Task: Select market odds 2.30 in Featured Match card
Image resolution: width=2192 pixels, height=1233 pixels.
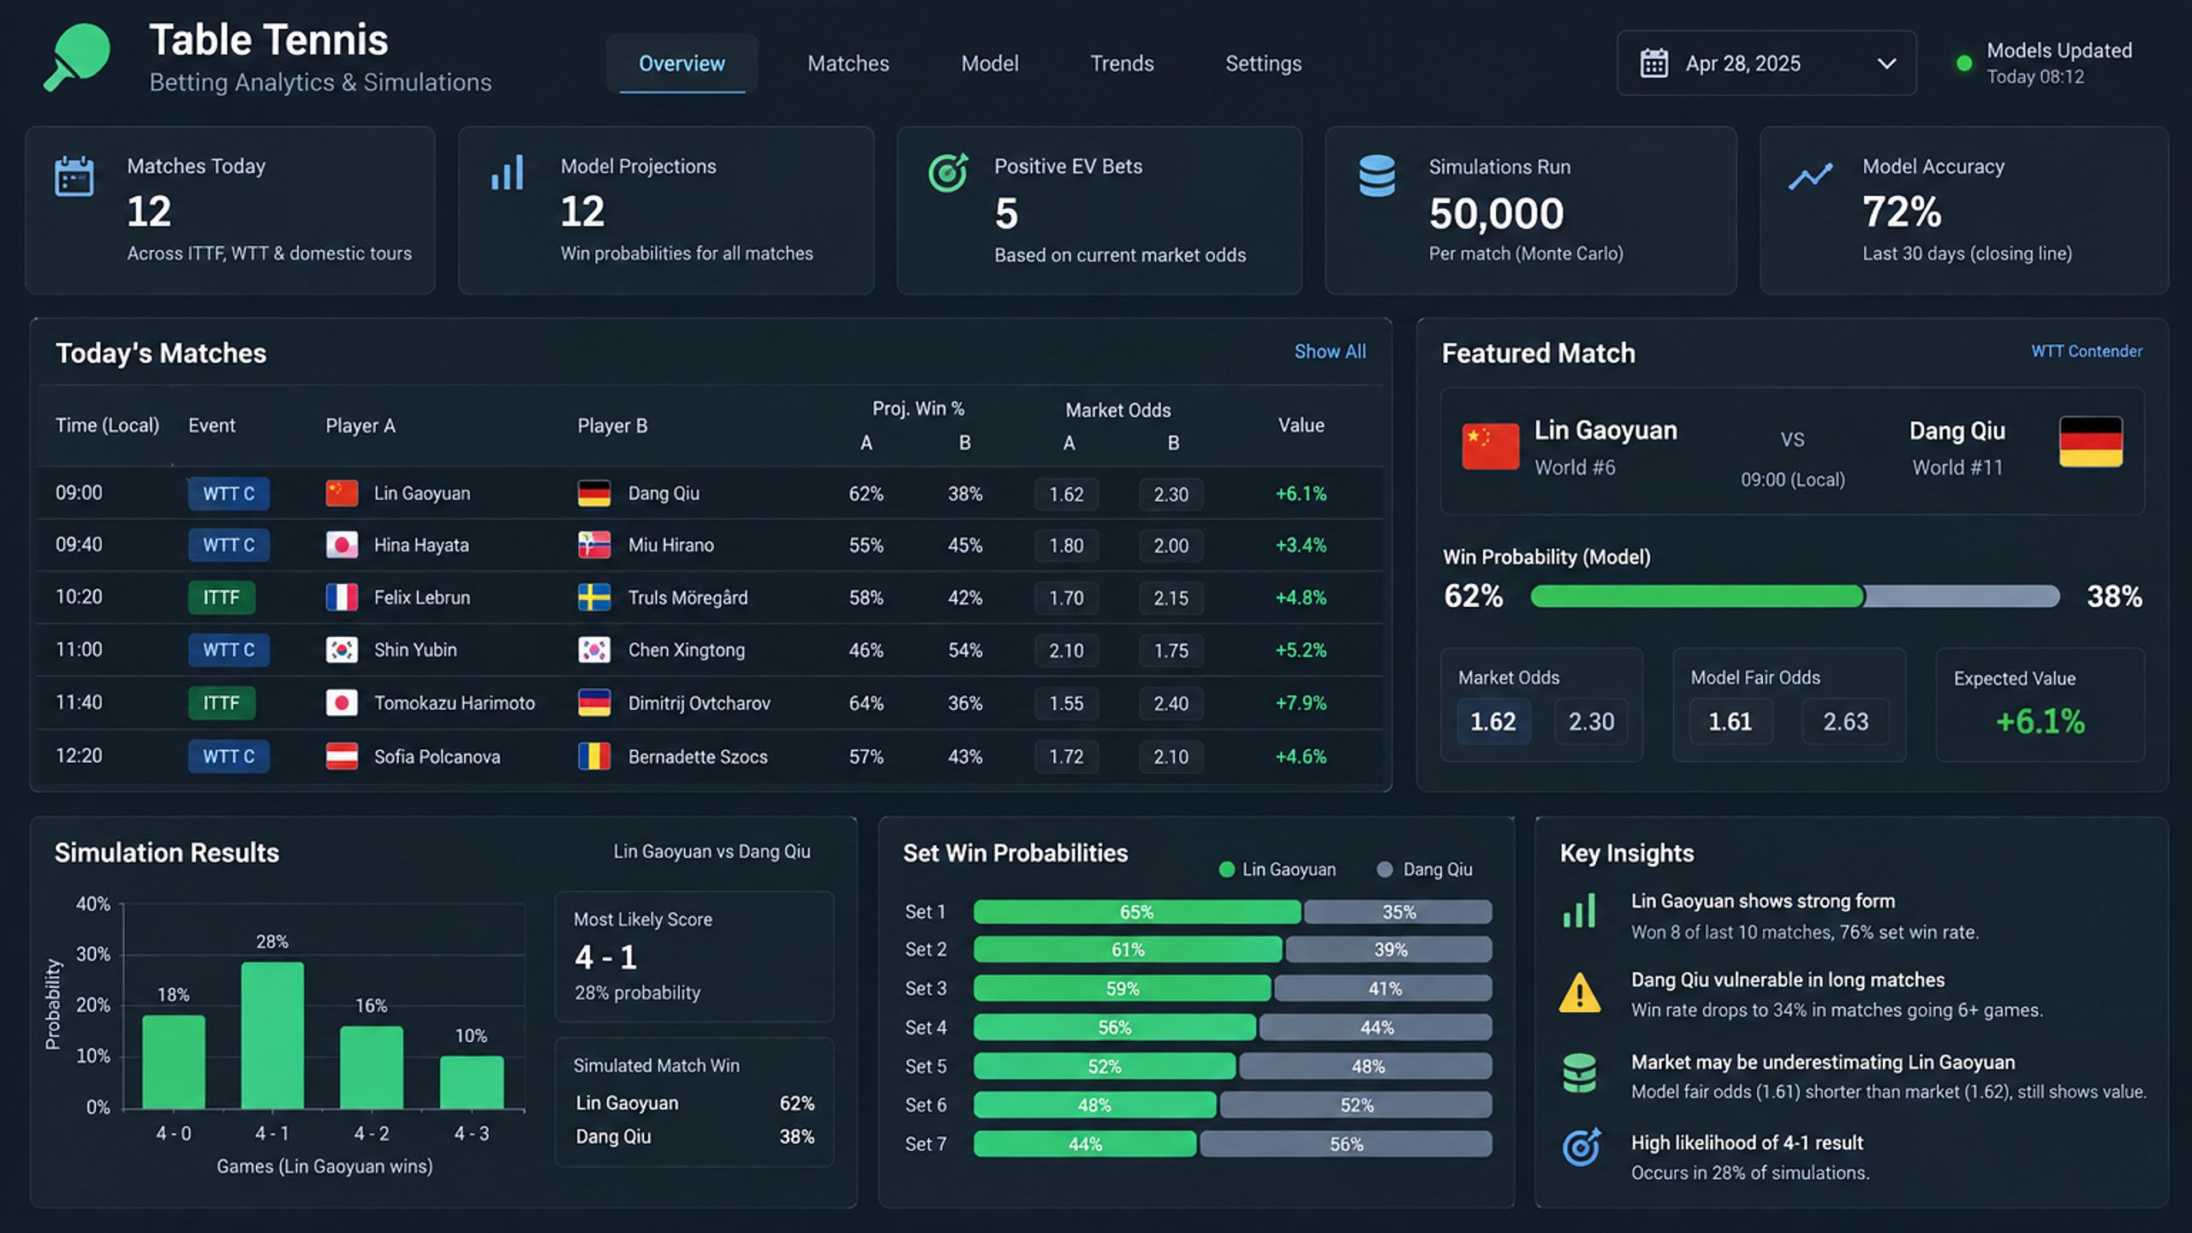Action: 1591,721
